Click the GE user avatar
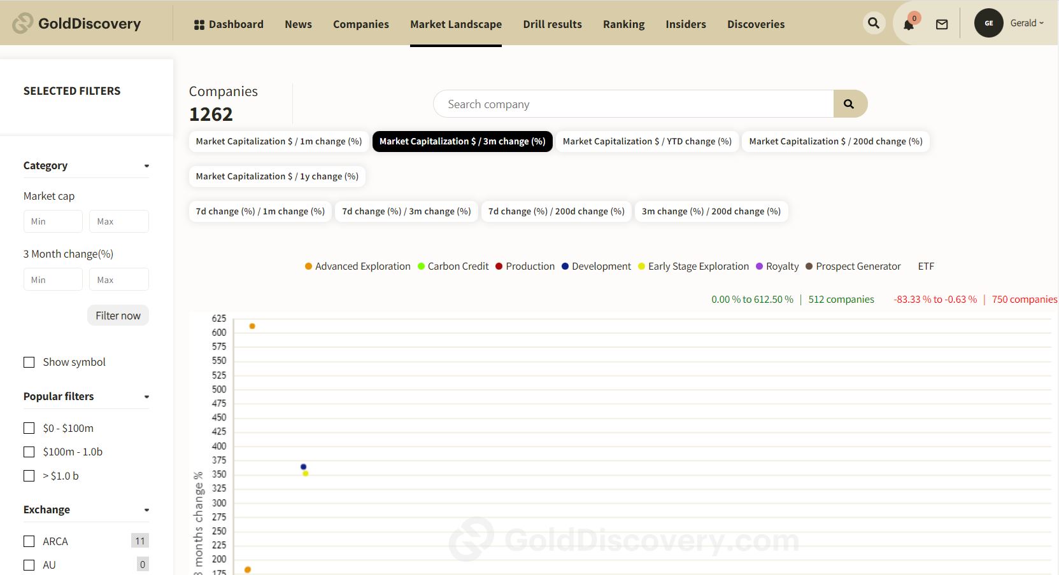 tap(988, 23)
